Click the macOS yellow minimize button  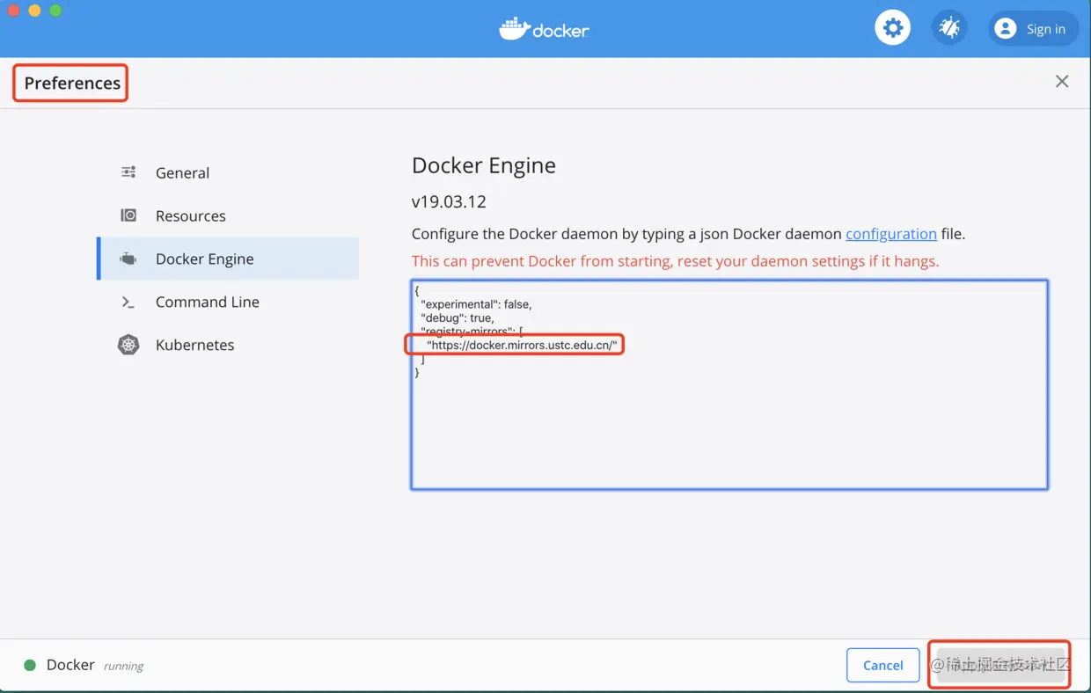[34, 11]
